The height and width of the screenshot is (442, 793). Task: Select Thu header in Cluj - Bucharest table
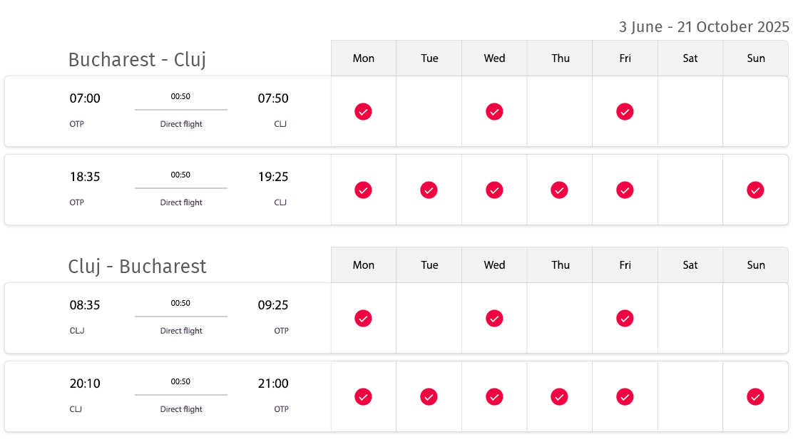[560, 265]
